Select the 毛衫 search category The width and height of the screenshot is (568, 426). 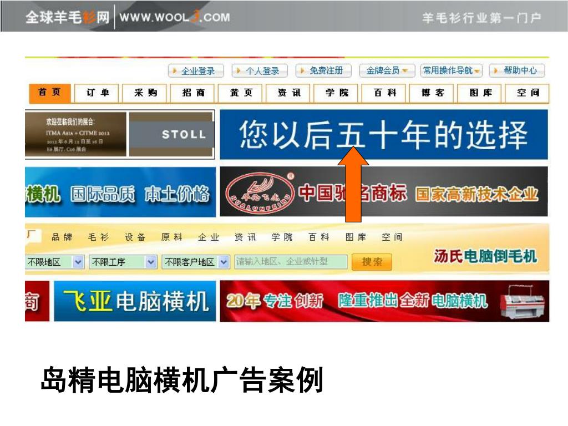click(98, 237)
